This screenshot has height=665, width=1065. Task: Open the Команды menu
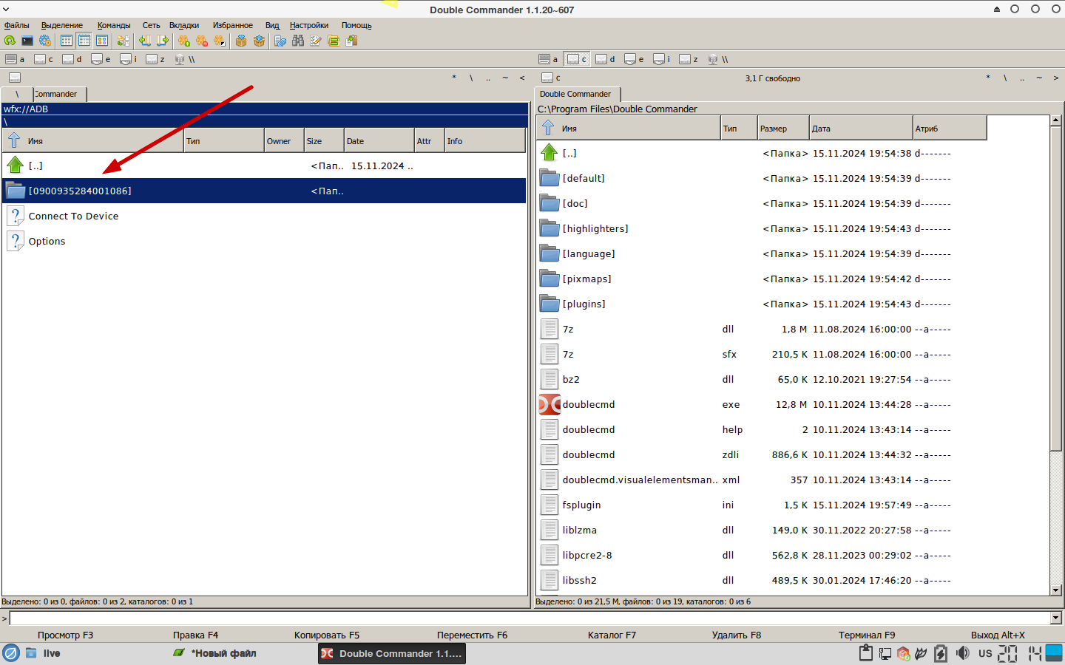point(114,25)
